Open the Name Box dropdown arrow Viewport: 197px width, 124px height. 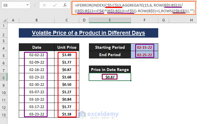[28, 5]
